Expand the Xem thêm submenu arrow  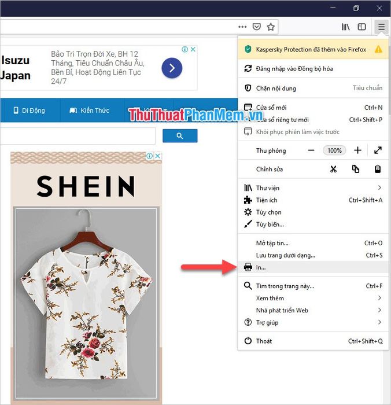coord(379,298)
